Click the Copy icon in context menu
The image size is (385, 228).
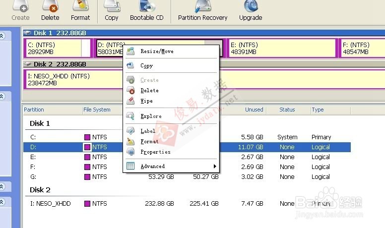click(x=130, y=65)
